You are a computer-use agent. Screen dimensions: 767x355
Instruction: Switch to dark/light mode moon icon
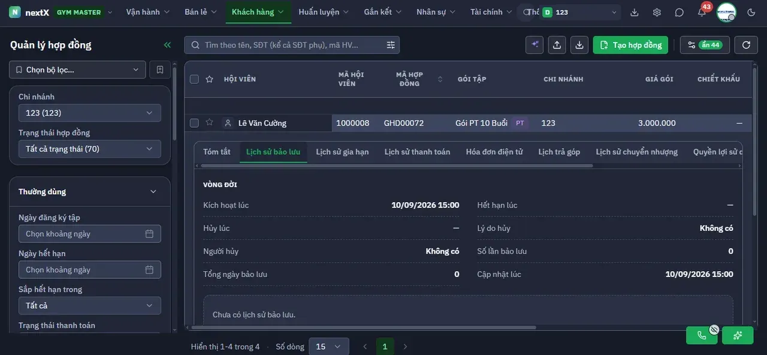click(751, 12)
